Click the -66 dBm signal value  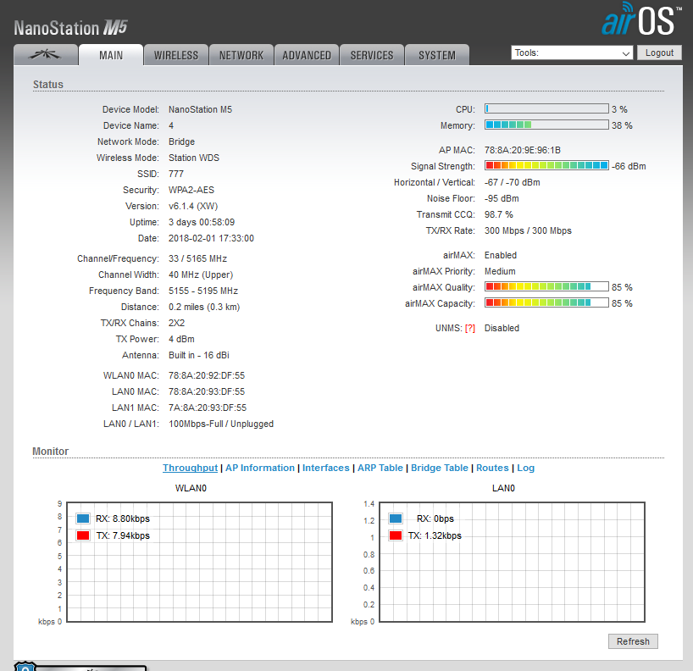point(629,166)
